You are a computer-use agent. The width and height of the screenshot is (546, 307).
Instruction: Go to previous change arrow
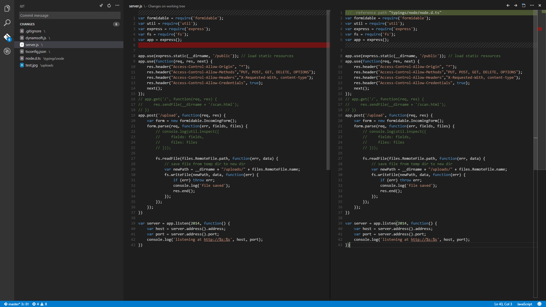pos(508,5)
